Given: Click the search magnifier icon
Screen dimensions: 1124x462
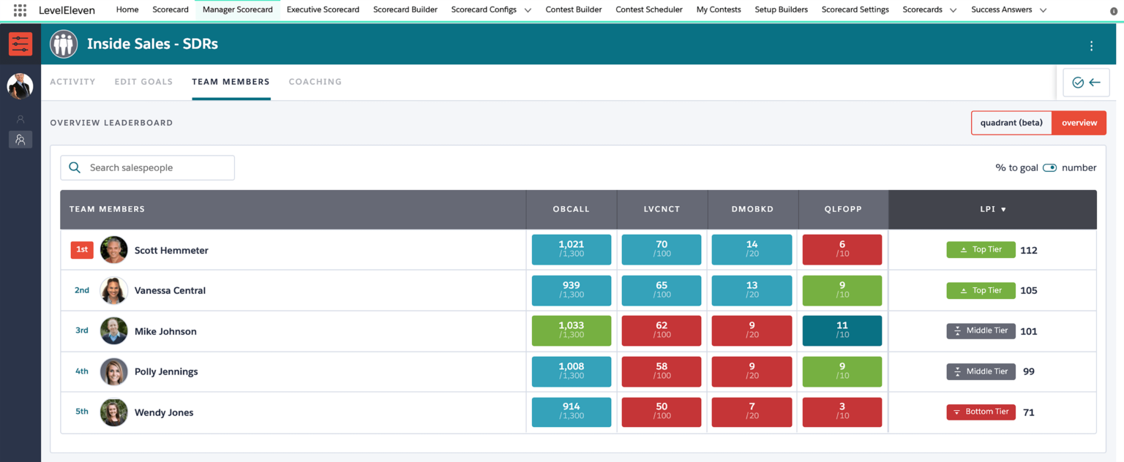Looking at the screenshot, I should point(74,167).
